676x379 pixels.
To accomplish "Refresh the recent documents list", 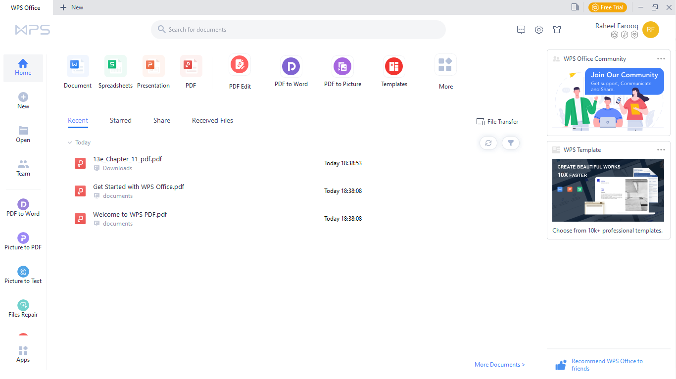I will coord(488,142).
